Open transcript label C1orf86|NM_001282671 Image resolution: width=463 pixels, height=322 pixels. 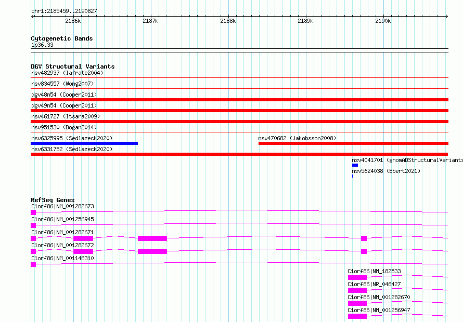pos(62,232)
